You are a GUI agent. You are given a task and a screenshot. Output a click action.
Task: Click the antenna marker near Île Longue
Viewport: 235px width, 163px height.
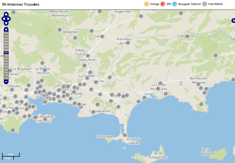click(x=125, y=135)
